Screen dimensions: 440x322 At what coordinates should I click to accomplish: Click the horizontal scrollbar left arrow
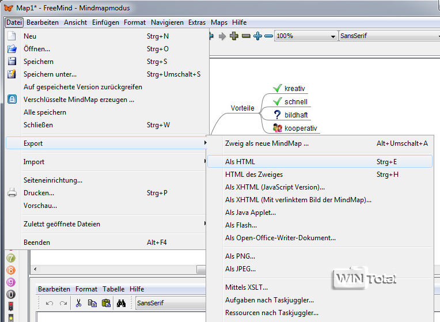(35, 269)
